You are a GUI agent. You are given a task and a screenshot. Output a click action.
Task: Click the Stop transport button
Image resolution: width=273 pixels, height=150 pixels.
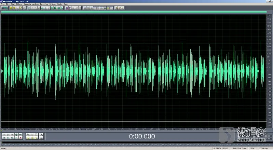4,135
